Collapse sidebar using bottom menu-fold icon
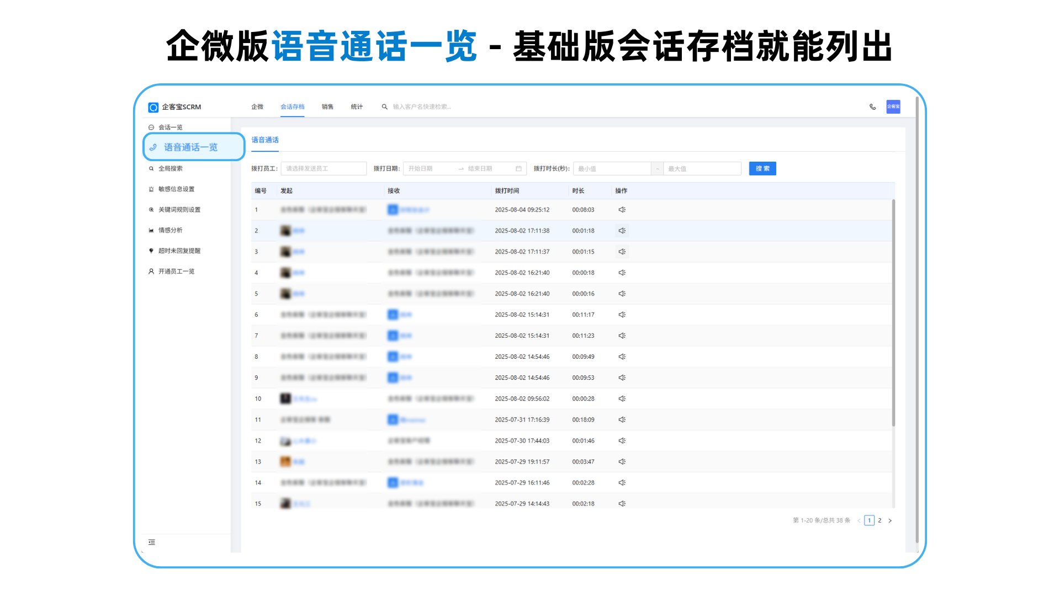The width and height of the screenshot is (1060, 596). (151, 542)
